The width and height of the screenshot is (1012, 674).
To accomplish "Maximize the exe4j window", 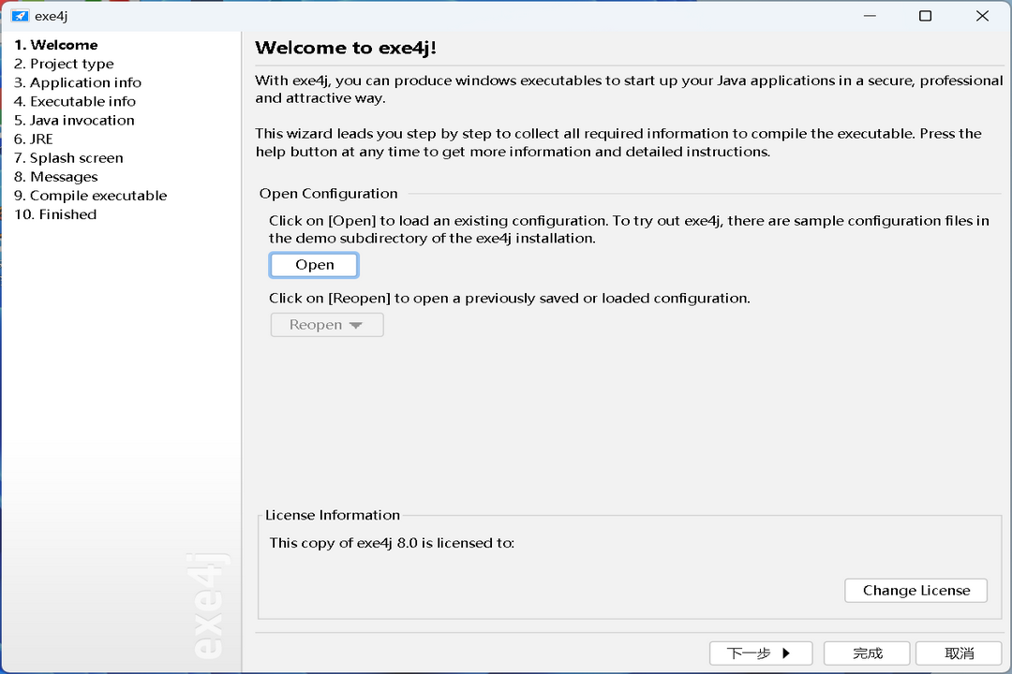I will (x=925, y=16).
